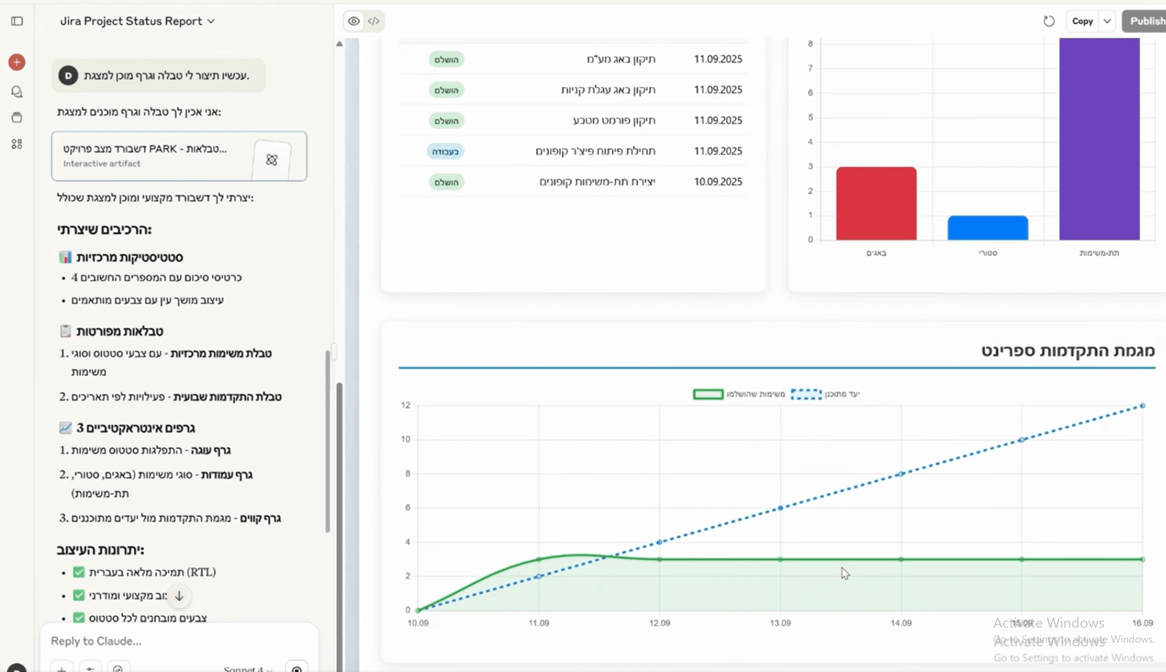This screenshot has height=672, width=1166.
Task: Toggle the left sidebar panel
Action: [x=17, y=21]
